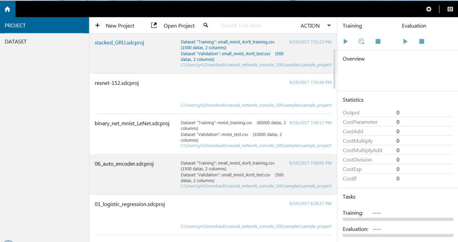Click the CostDivision statistics row
458x242 pixels.
click(x=398, y=160)
